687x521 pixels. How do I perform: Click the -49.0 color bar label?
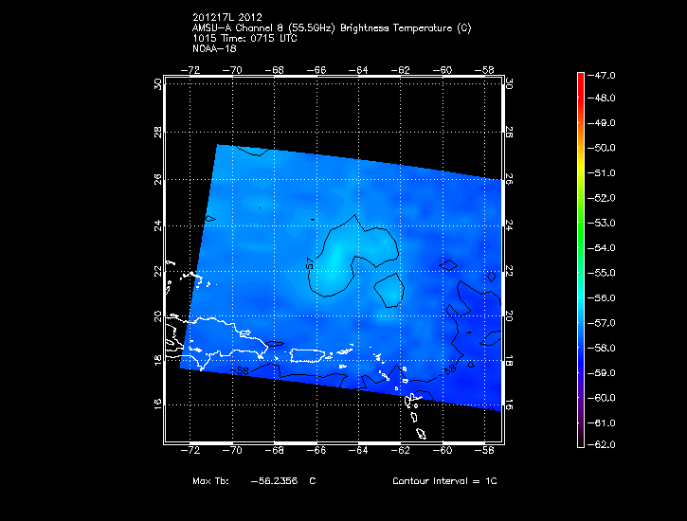[601, 122]
